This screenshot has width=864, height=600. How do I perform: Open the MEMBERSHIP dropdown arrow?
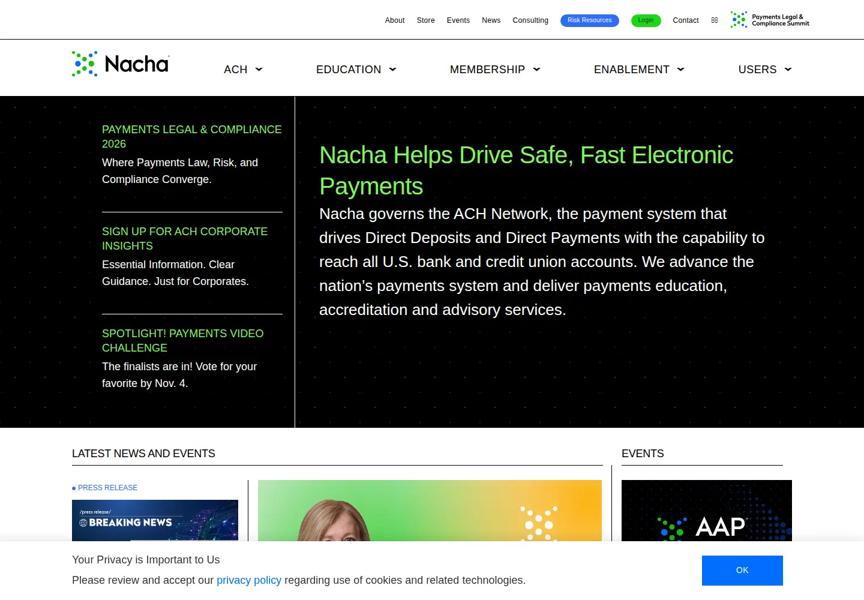(x=537, y=70)
